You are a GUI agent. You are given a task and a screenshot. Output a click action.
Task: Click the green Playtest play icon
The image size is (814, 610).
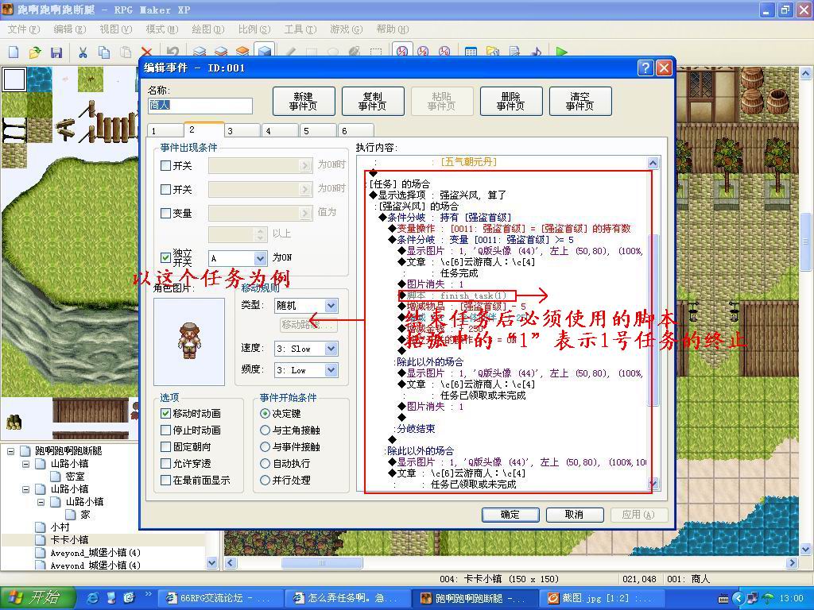pos(561,52)
